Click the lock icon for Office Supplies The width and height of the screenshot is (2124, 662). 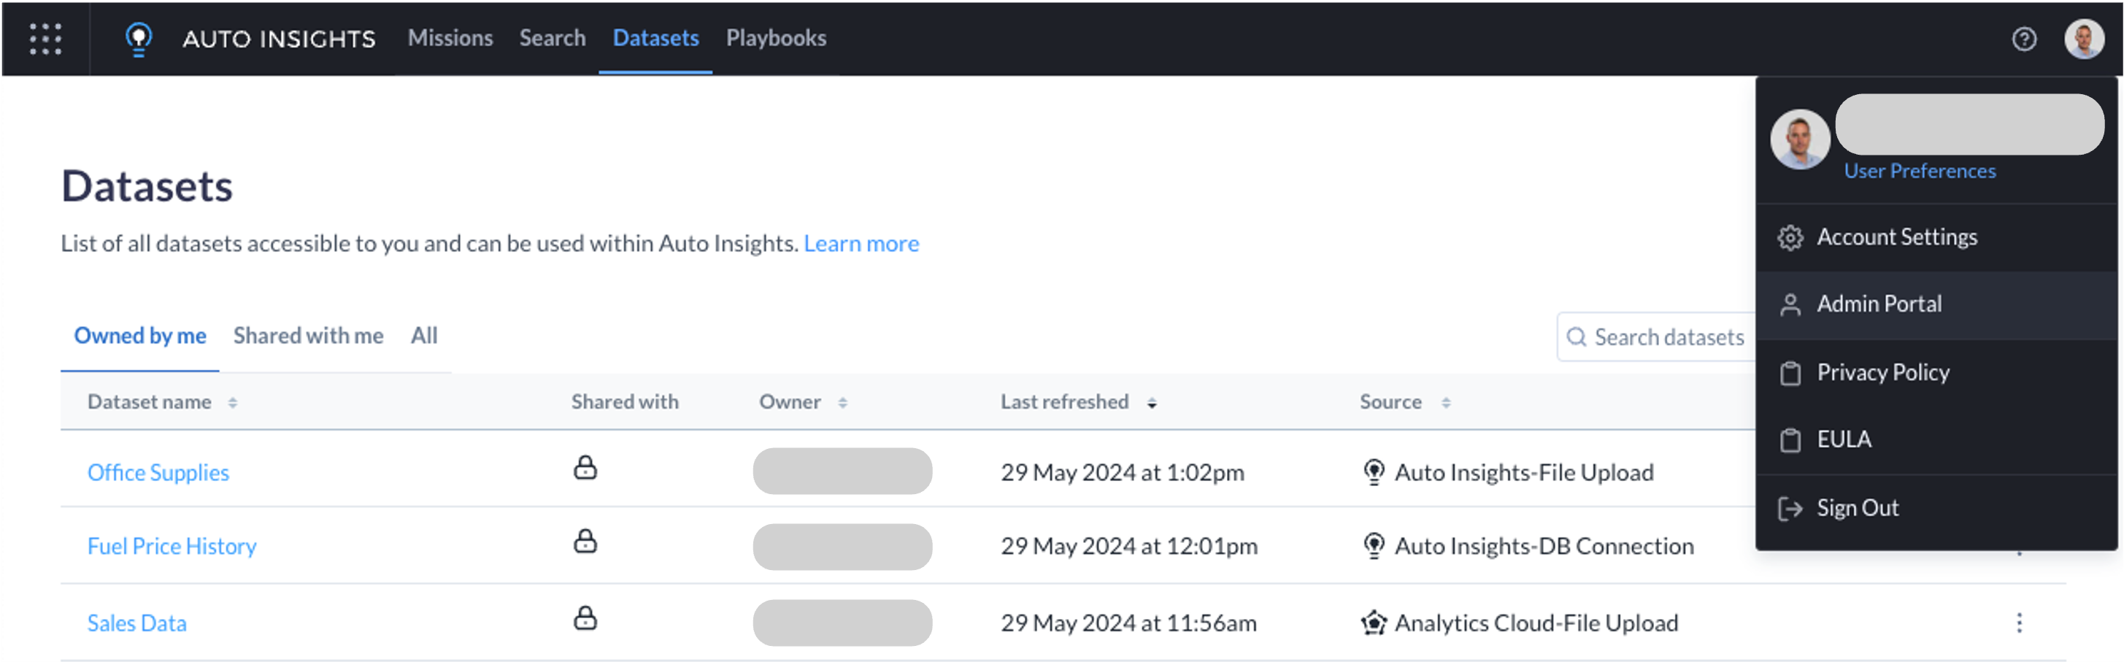(x=585, y=467)
